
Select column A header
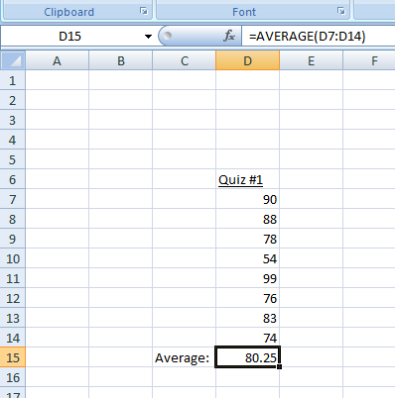point(57,60)
